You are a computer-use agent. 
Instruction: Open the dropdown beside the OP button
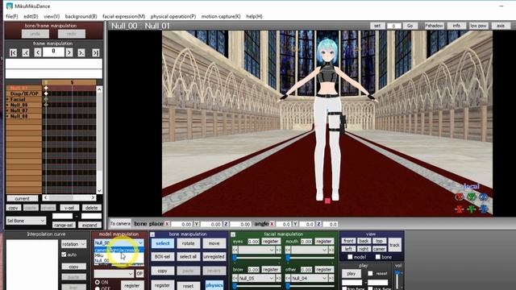[114, 274]
